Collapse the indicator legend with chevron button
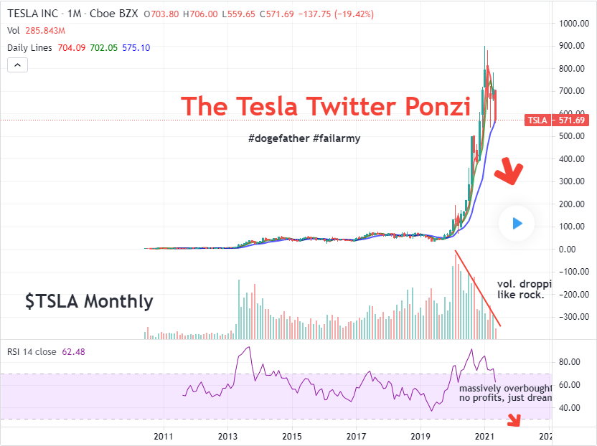This screenshot has height=446, width=597. [17, 65]
